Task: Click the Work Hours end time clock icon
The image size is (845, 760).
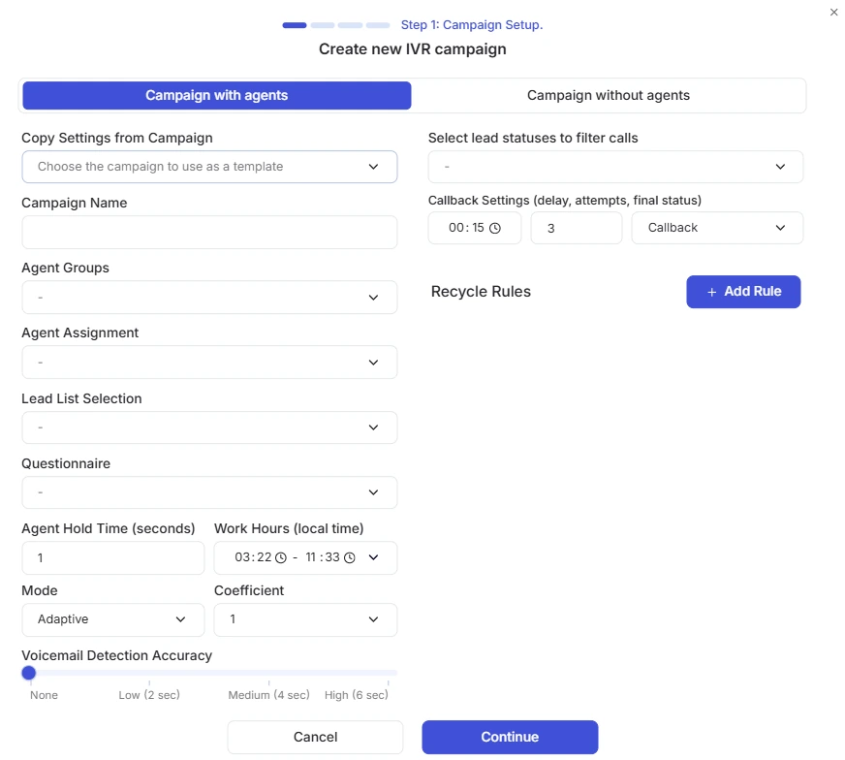Action: click(x=350, y=557)
